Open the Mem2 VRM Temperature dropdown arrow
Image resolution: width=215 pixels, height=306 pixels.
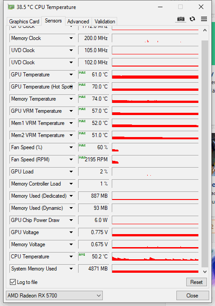[71, 135]
